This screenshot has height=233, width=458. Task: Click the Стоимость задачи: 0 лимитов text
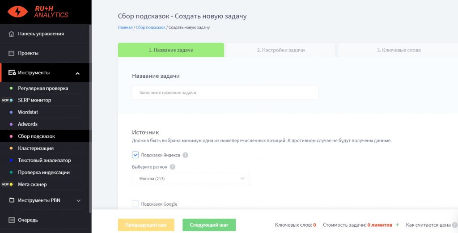(x=357, y=225)
